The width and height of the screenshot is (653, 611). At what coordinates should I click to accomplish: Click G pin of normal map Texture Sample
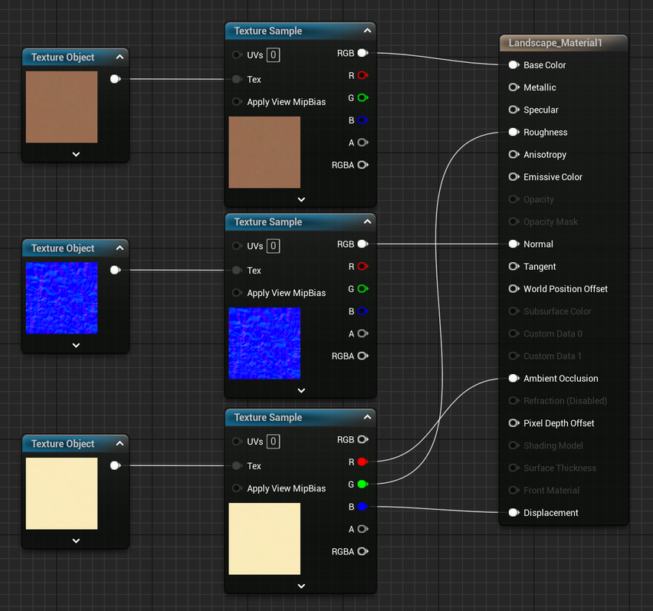[x=363, y=288]
